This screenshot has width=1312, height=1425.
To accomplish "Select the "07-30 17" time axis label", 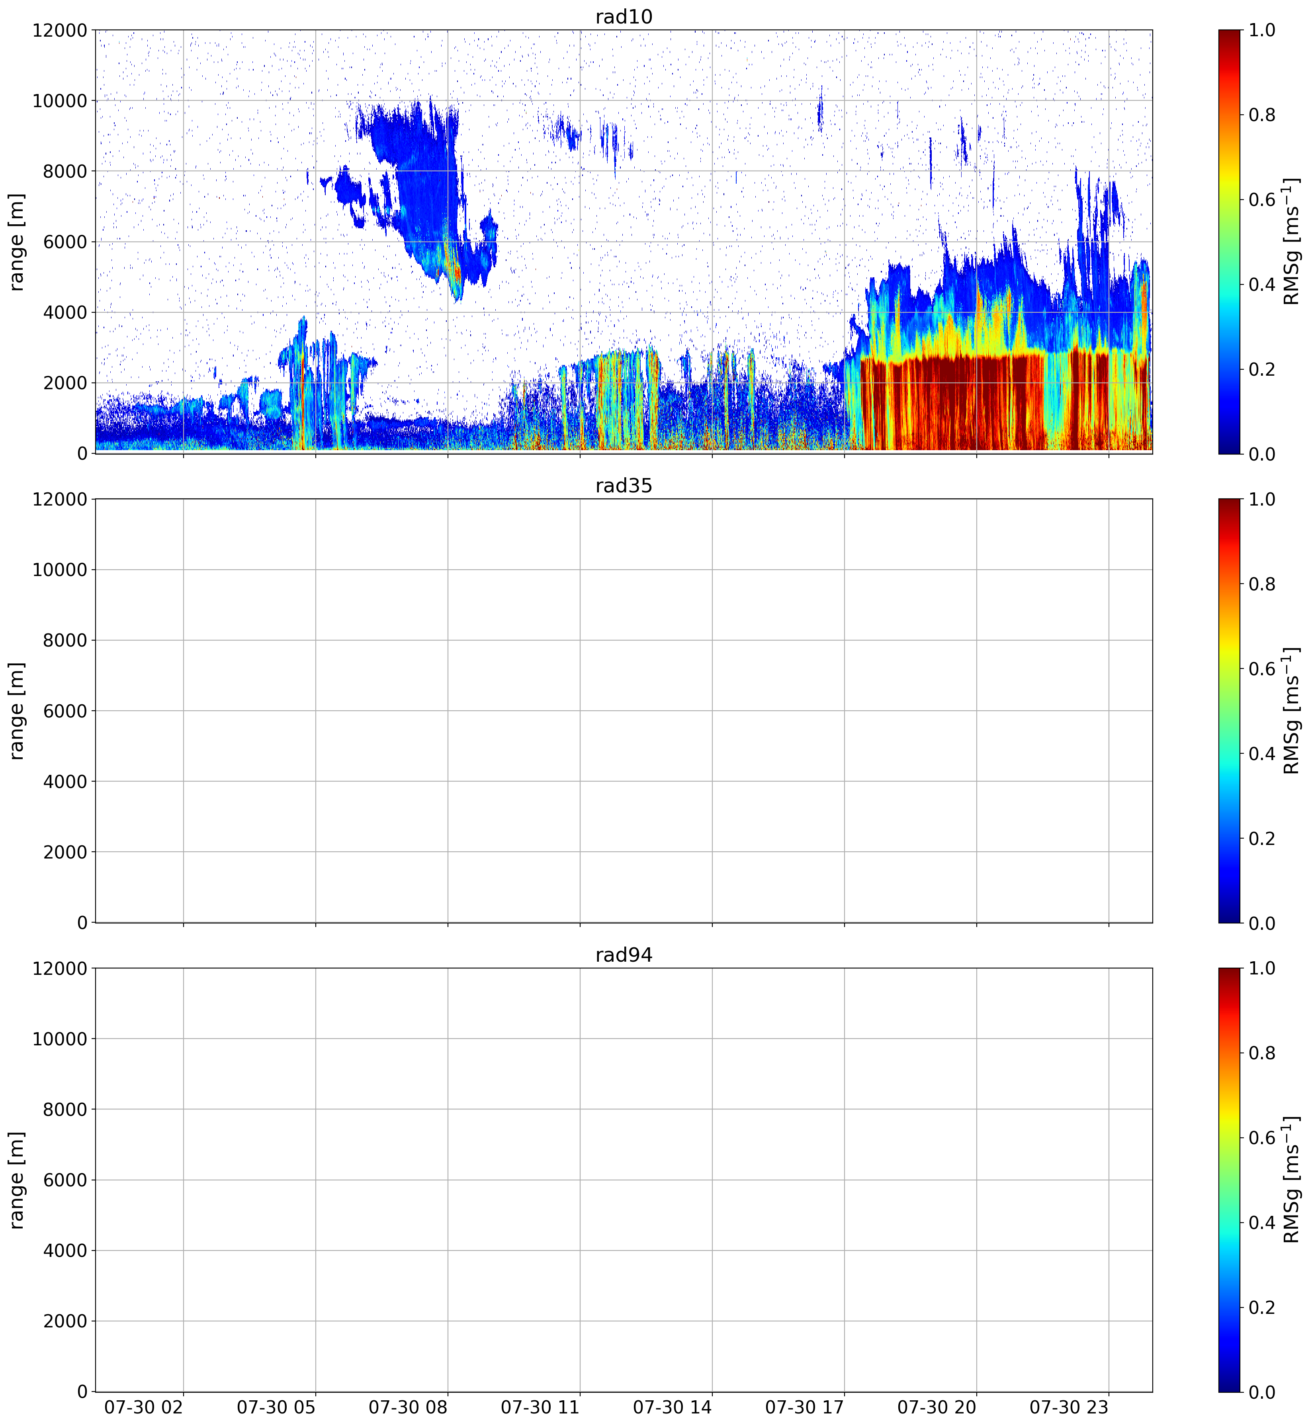I will click(804, 1407).
